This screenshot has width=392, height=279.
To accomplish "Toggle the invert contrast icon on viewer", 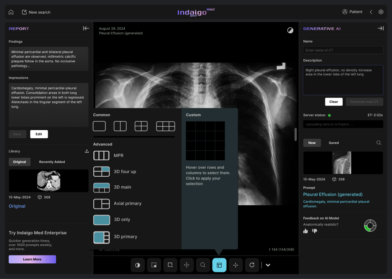I will (290, 30).
